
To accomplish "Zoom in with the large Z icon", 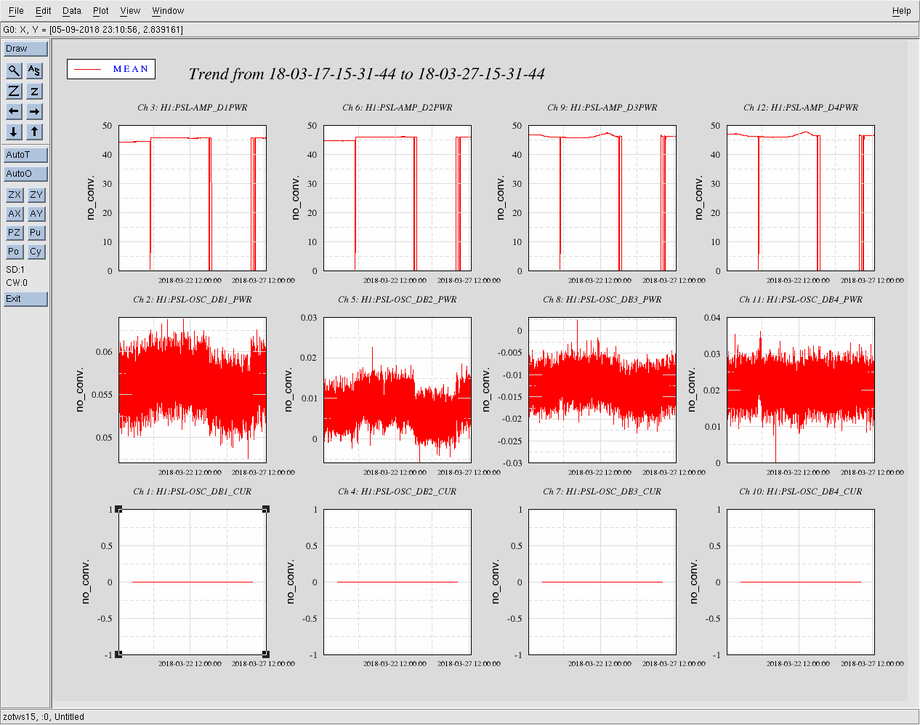I will [x=14, y=91].
